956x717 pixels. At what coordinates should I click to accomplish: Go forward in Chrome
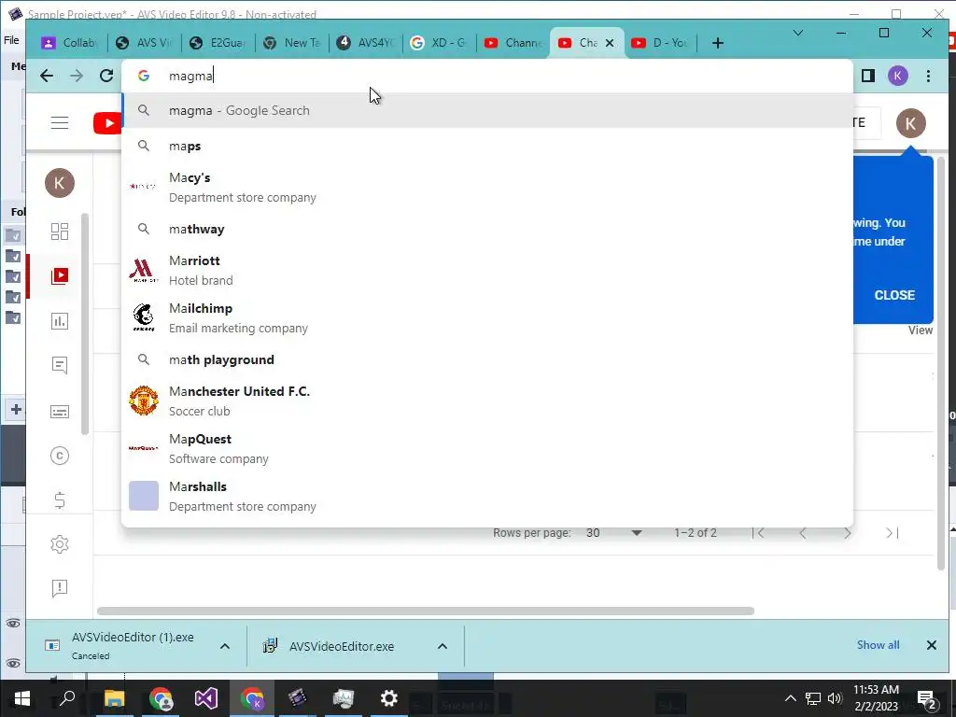click(x=77, y=76)
